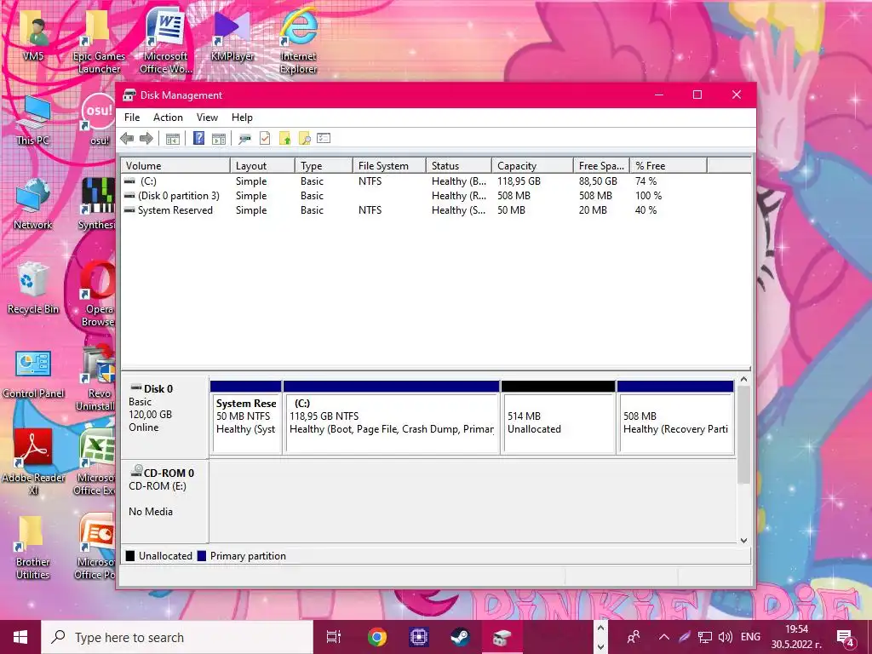Select the osu! desktop shortcut

point(99,121)
